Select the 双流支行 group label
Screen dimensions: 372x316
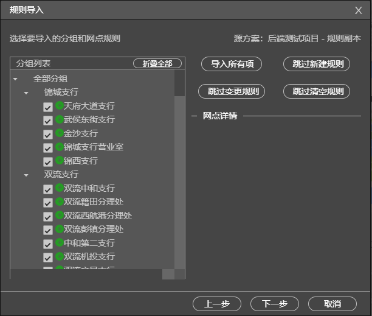[x=61, y=175]
